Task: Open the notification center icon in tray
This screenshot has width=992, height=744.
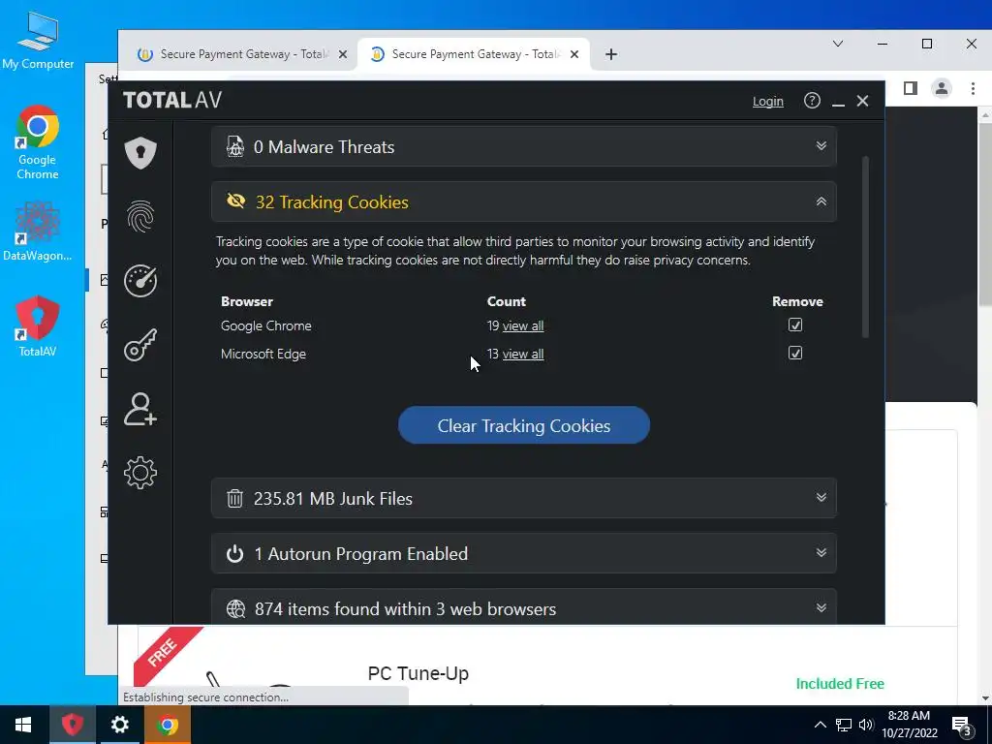Action: click(961, 725)
